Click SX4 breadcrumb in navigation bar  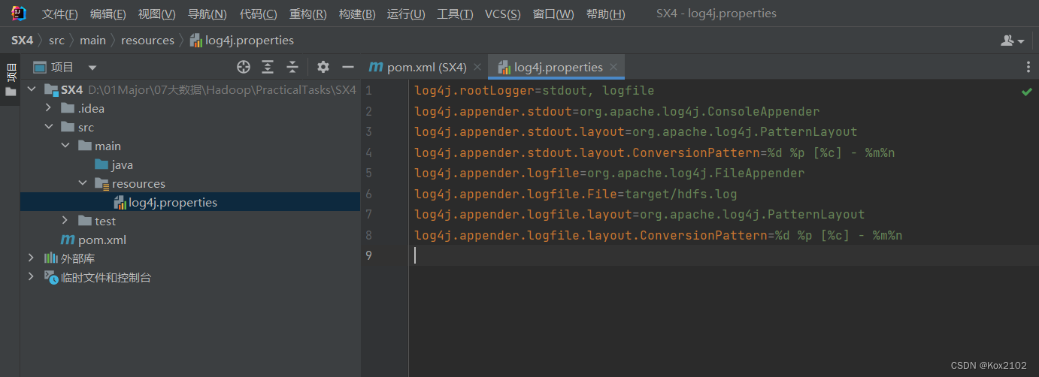(22, 41)
